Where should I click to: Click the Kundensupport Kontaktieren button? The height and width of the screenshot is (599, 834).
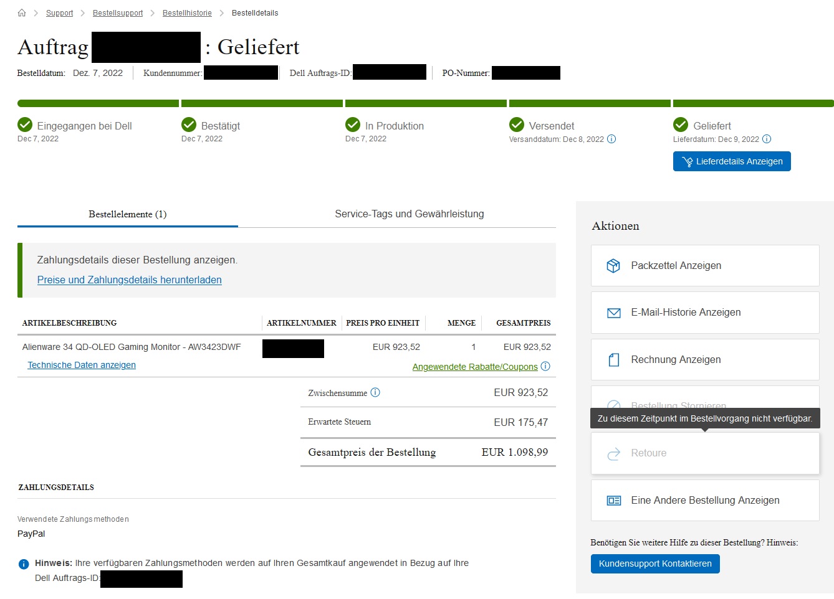click(x=655, y=564)
